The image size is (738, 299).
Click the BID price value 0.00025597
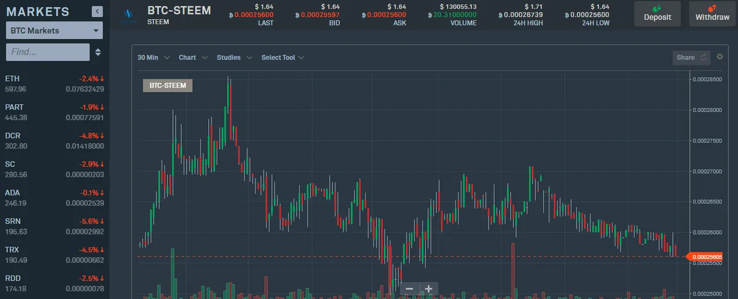(x=317, y=14)
